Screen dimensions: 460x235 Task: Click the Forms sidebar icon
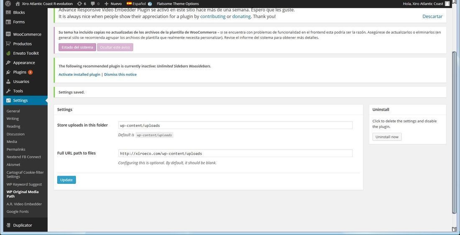8,22
